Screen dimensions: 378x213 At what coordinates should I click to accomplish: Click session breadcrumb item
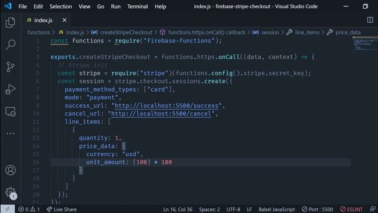pyautogui.click(x=266, y=33)
